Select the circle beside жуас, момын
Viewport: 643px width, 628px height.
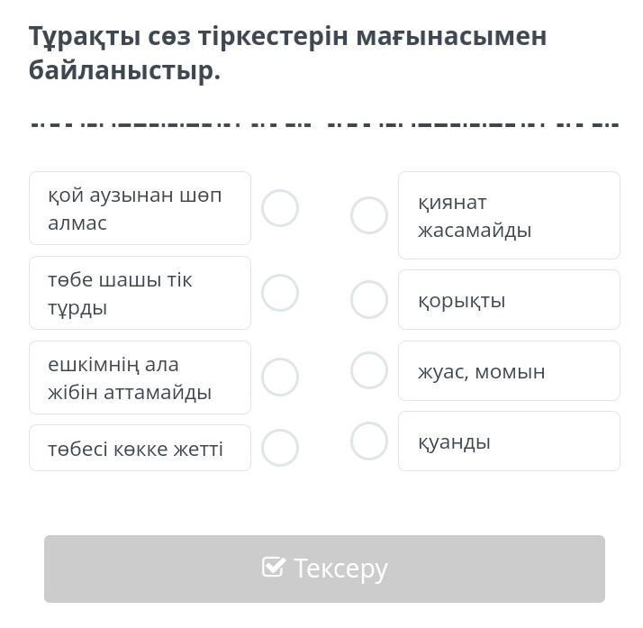369,370
